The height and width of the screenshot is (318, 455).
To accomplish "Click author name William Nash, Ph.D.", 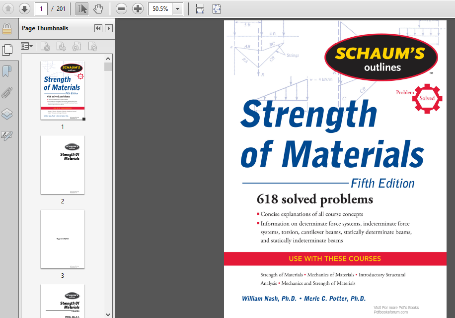I will coord(269,299).
